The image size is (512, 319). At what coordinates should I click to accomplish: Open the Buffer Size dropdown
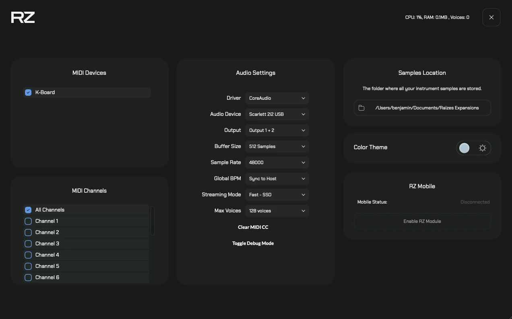[x=277, y=146]
